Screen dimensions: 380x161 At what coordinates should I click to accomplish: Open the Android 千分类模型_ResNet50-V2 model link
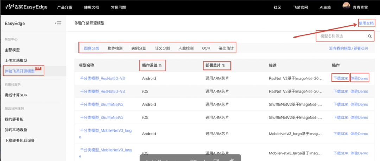(x=102, y=78)
